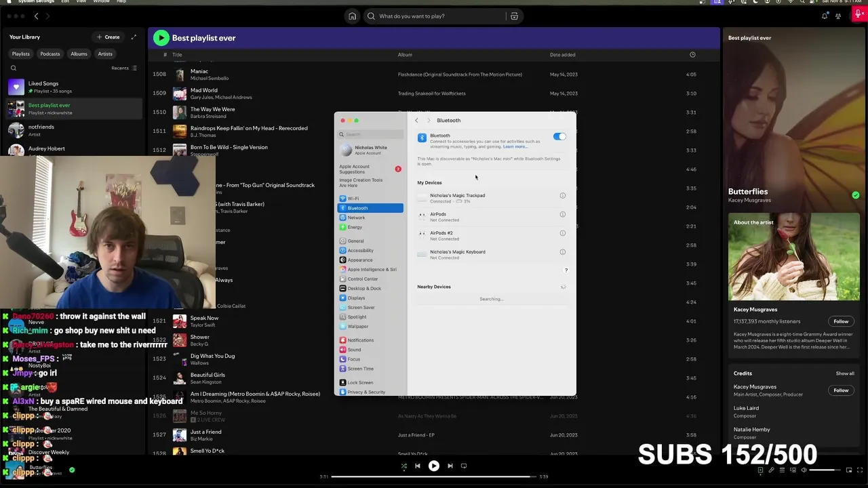Viewport: 868px width, 488px height.
Task: Skip to previous track in Spotify player
Action: pyautogui.click(x=418, y=466)
